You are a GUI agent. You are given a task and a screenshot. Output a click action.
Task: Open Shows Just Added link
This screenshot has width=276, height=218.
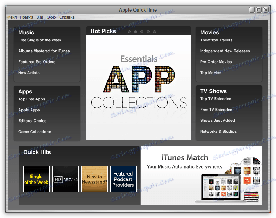click(217, 120)
